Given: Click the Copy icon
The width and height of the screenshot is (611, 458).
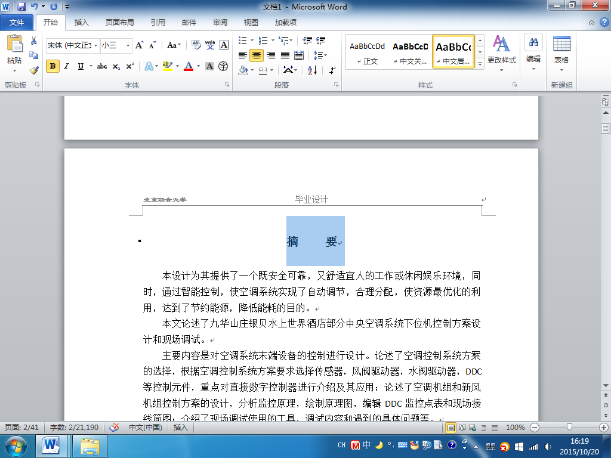Looking at the screenshot, I should click(34, 55).
